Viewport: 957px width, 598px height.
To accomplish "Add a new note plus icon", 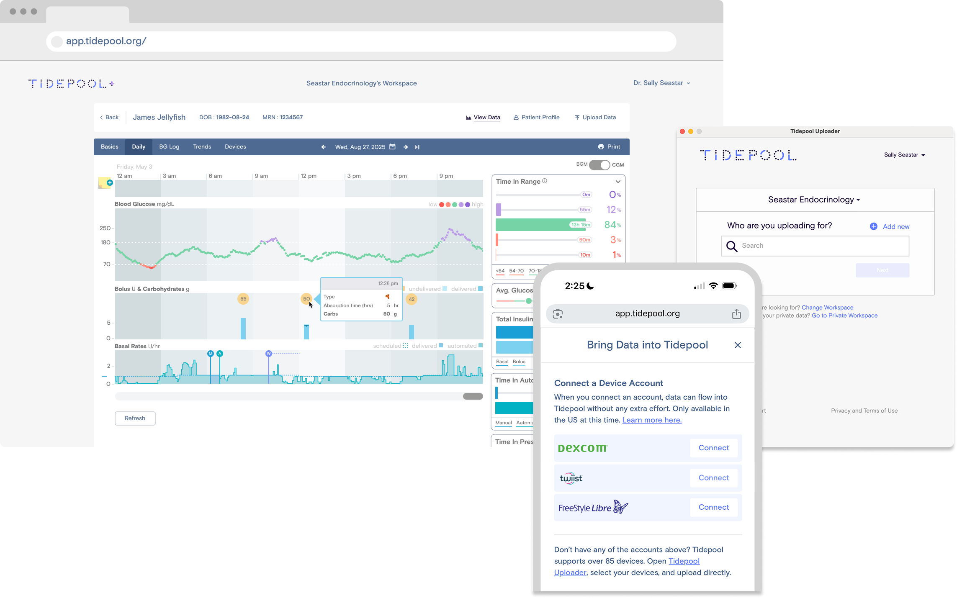I will 110,182.
